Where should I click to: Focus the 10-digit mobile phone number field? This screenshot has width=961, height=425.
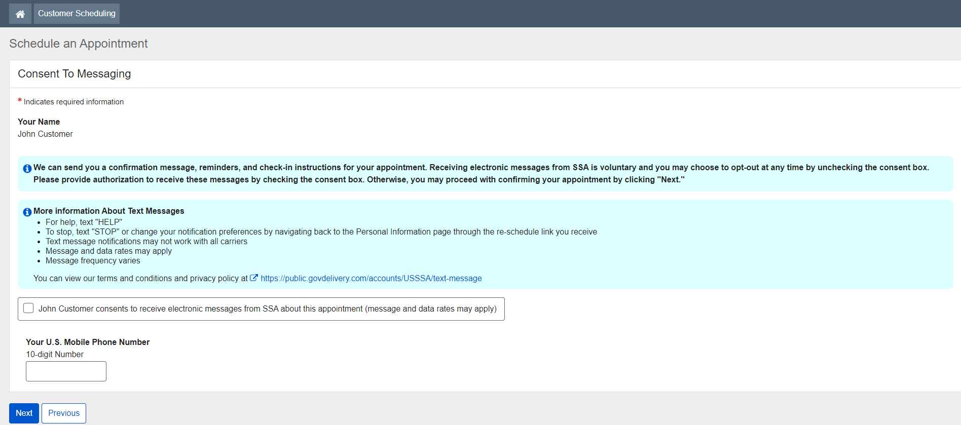click(66, 371)
